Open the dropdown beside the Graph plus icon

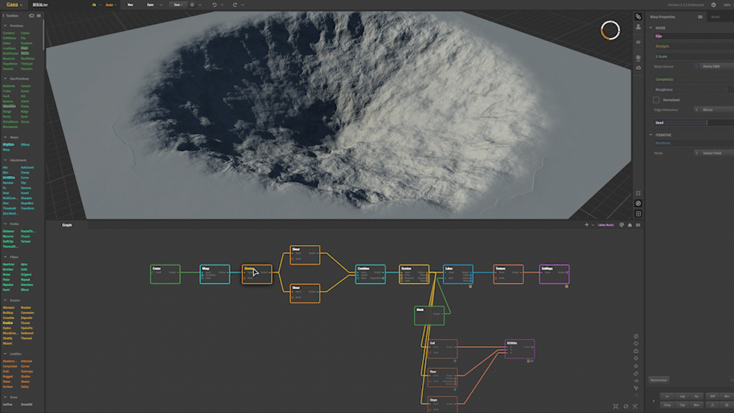pos(592,225)
